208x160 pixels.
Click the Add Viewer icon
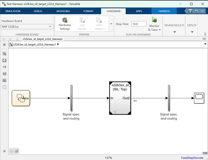pos(99,20)
